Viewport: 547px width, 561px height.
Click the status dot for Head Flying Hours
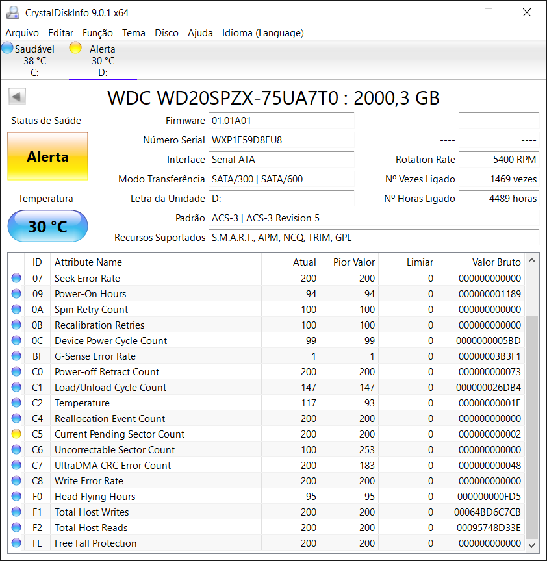16,496
